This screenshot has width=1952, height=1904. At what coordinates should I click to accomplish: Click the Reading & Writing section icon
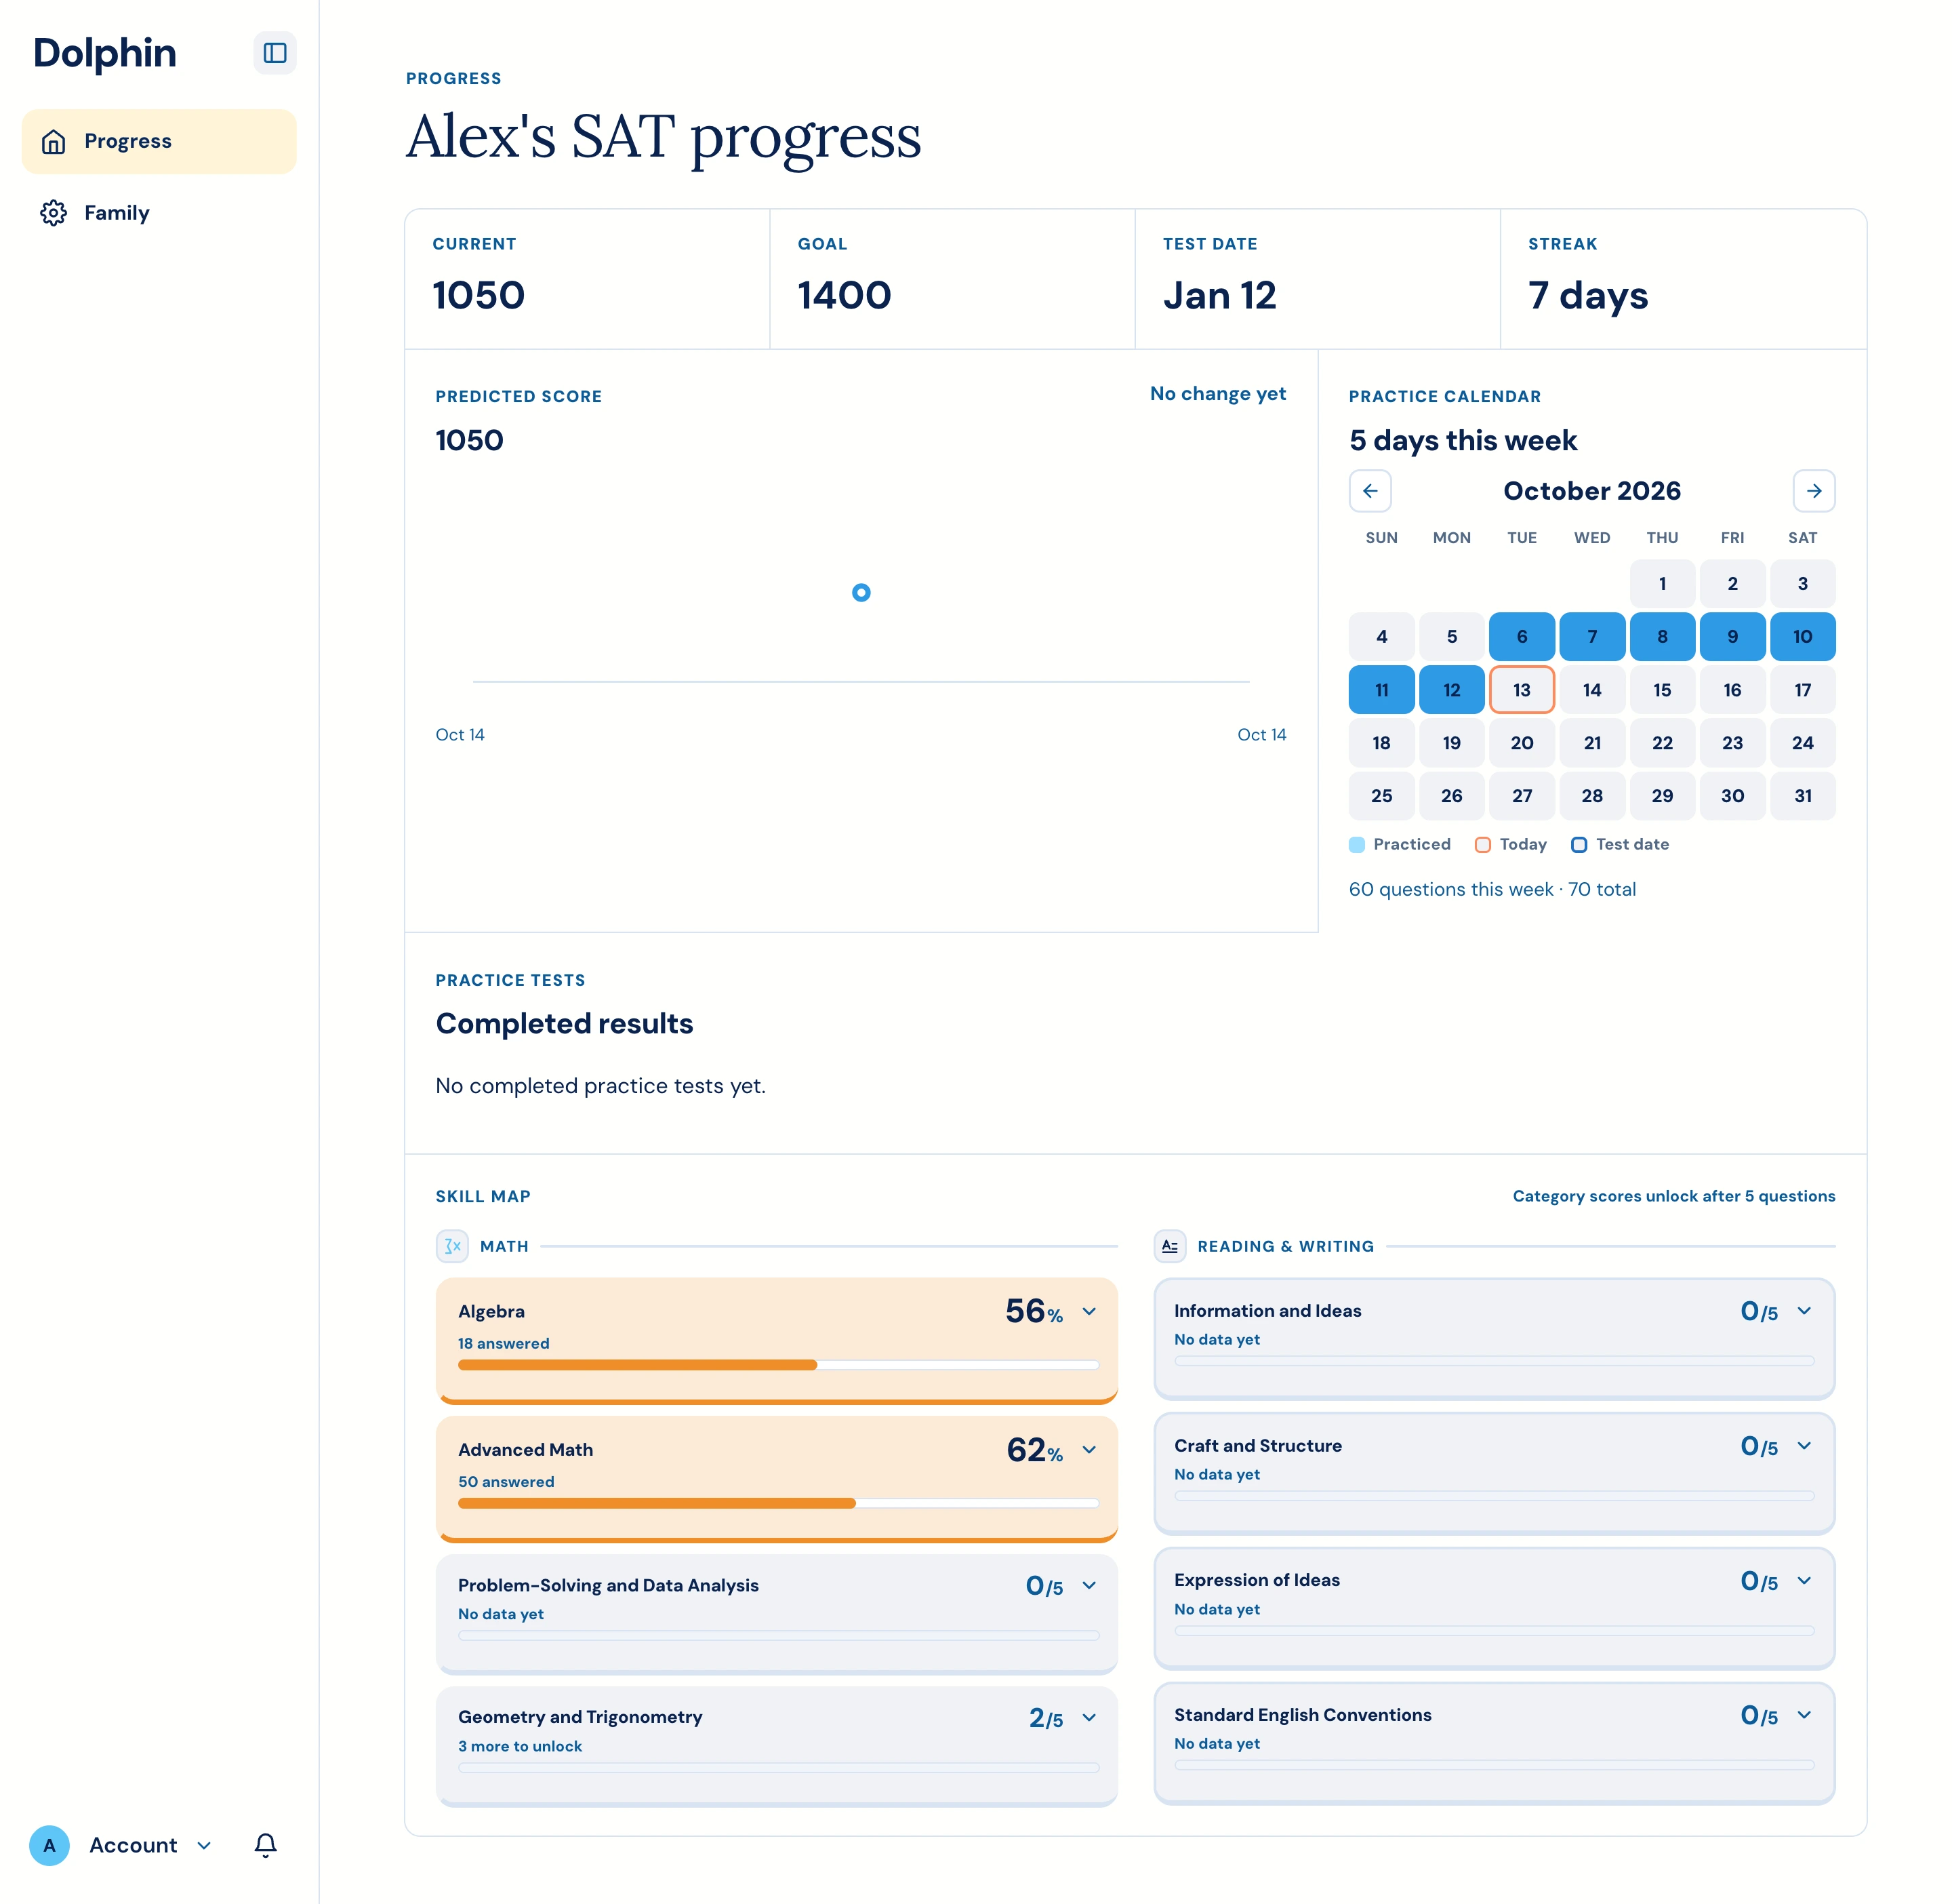tap(1169, 1246)
